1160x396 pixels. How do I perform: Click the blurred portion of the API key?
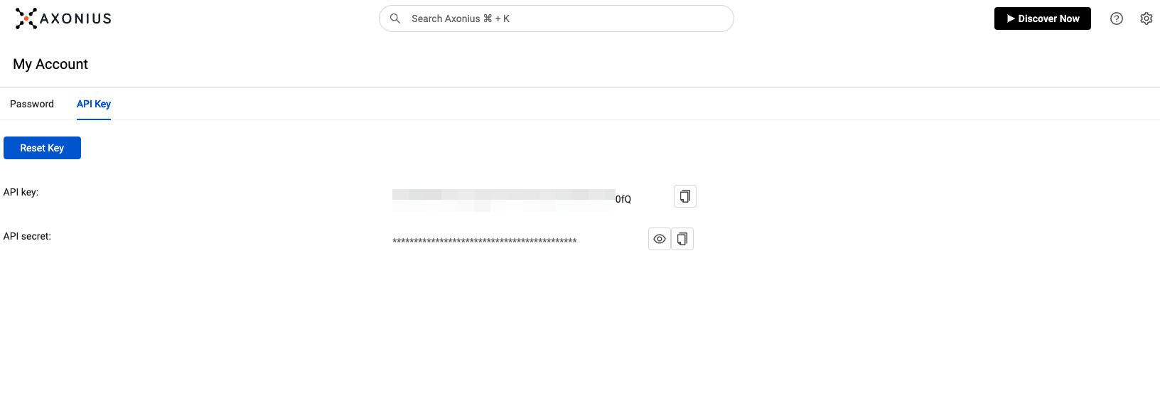(x=503, y=199)
